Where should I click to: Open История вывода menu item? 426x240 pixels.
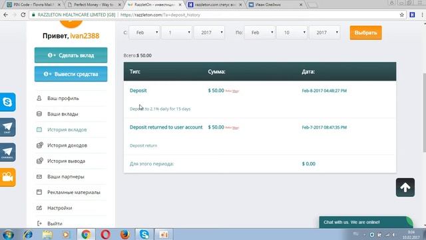(67, 161)
